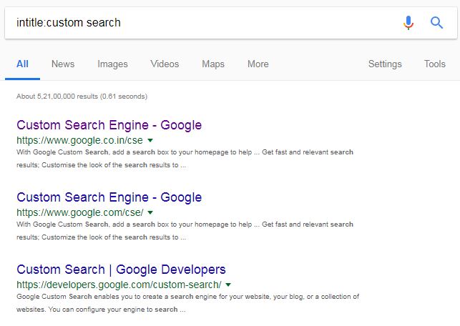Expand dropdown arrow beside google.com/cse/ URL

[150, 212]
